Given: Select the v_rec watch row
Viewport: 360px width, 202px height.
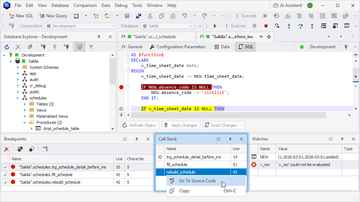Looking at the screenshot, I should (304, 165).
